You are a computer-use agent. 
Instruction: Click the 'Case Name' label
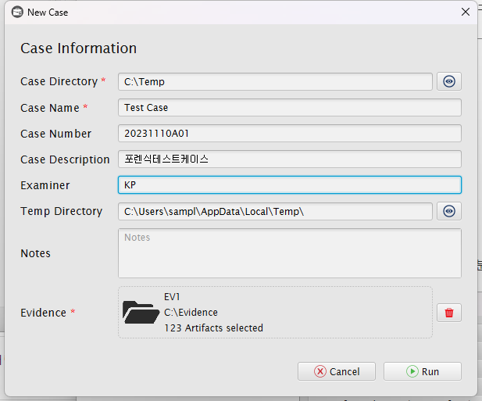(50, 108)
